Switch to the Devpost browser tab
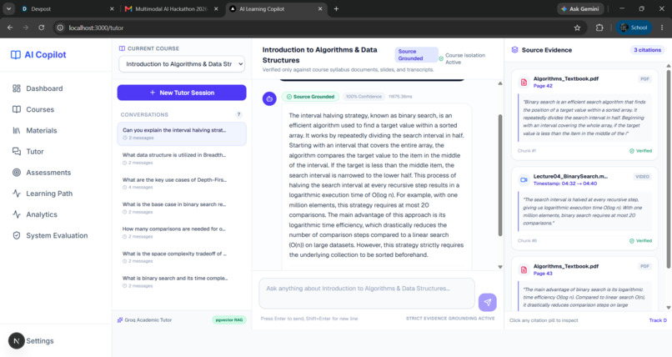The height and width of the screenshot is (357, 672). (x=68, y=8)
